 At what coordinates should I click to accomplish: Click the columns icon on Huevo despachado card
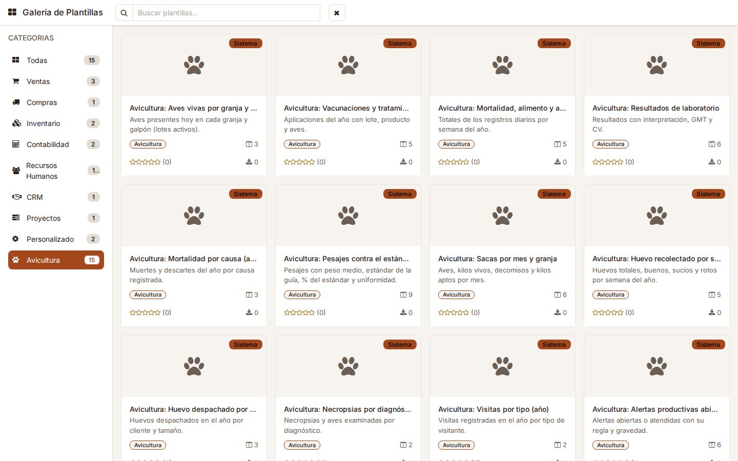point(249,446)
